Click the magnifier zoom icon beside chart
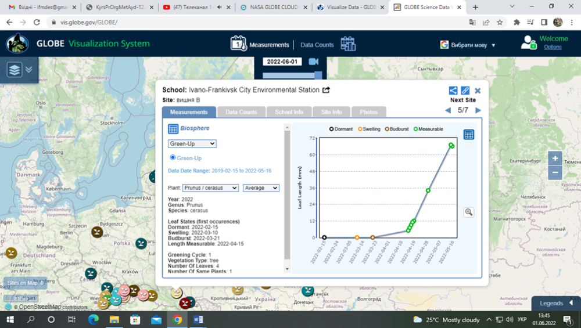Screen dimensions: 581x328 click(x=469, y=212)
